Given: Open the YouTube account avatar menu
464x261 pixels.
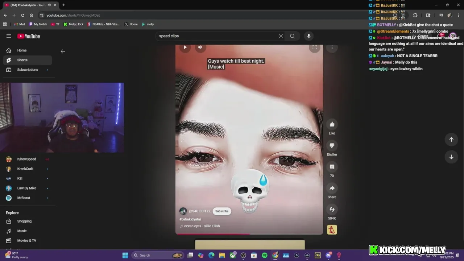Looking at the screenshot, I should tap(453, 36).
